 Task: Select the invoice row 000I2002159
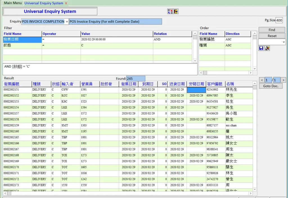pyautogui.click(x=11, y=125)
